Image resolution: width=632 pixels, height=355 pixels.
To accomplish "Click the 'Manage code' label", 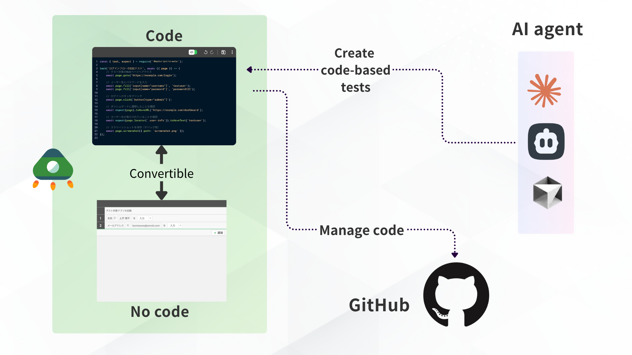I will click(x=362, y=230).
